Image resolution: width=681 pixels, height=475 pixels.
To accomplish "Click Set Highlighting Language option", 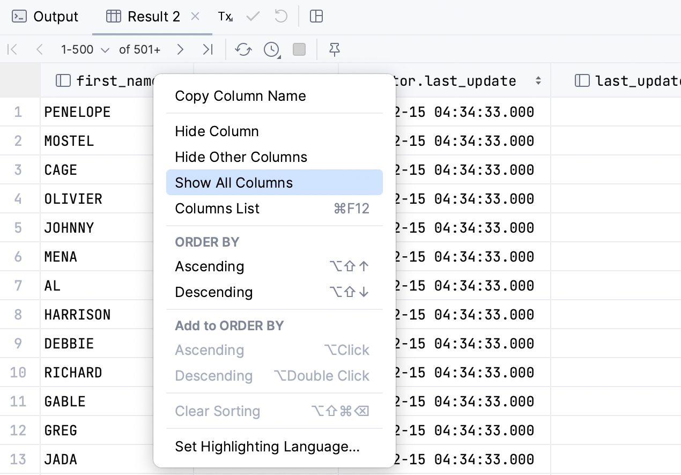I will tap(267, 447).
